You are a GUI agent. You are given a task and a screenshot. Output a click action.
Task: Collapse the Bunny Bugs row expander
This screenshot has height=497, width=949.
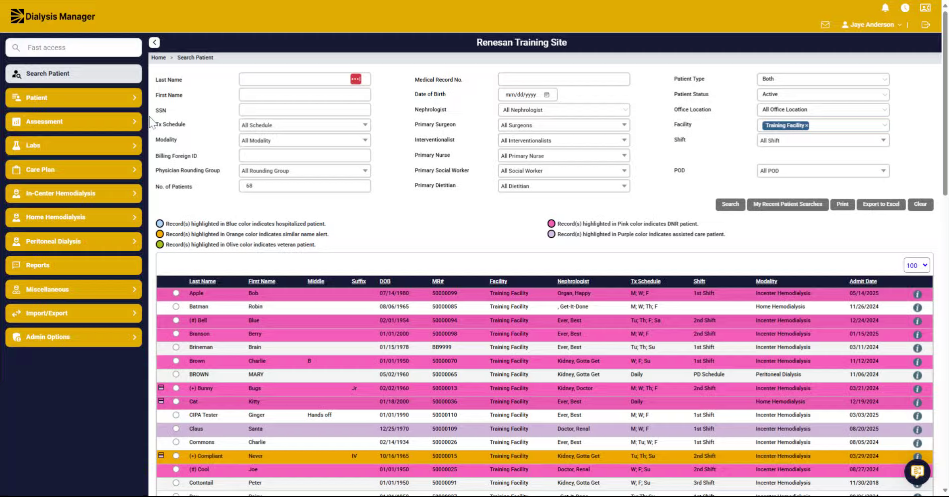(161, 388)
